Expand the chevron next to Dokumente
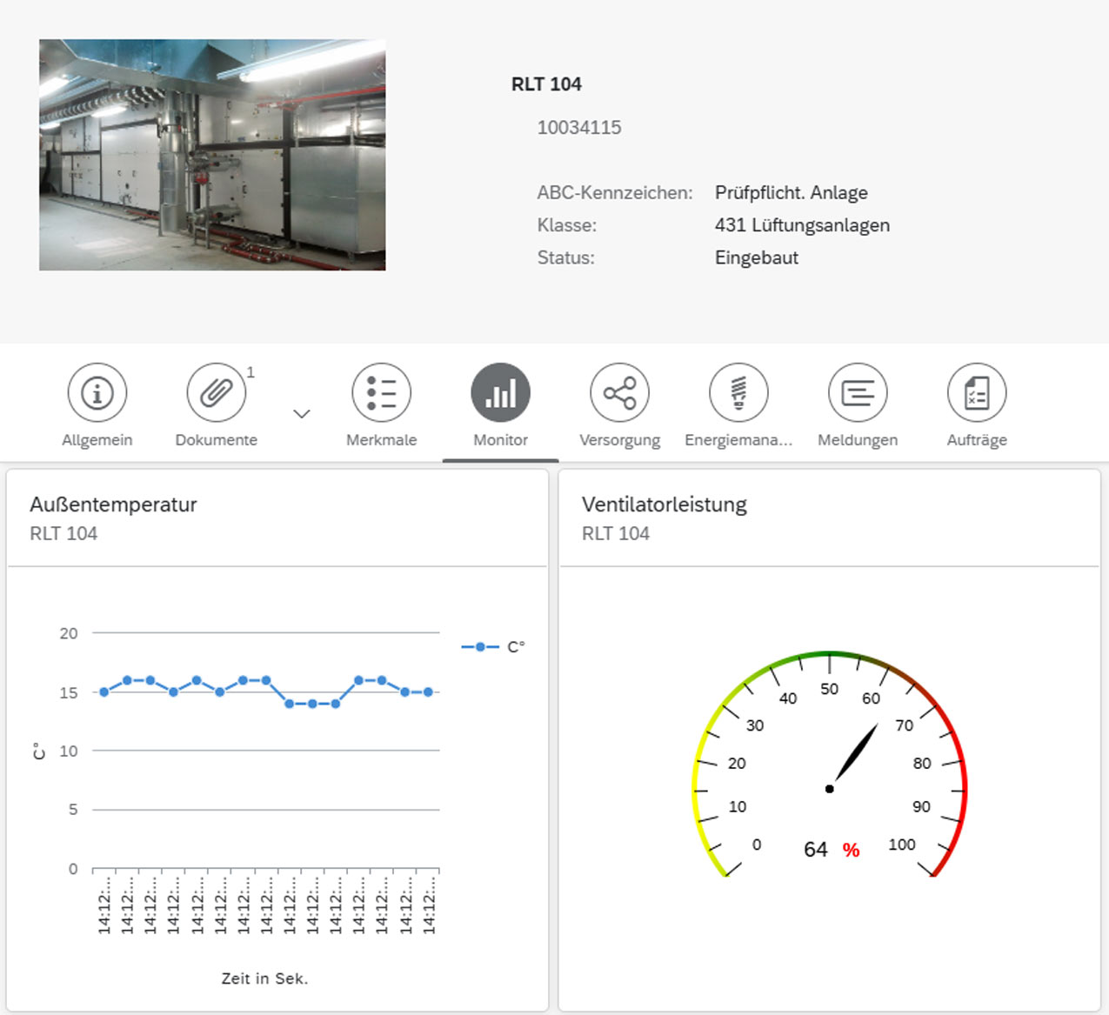This screenshot has height=1015, width=1109. point(302,414)
